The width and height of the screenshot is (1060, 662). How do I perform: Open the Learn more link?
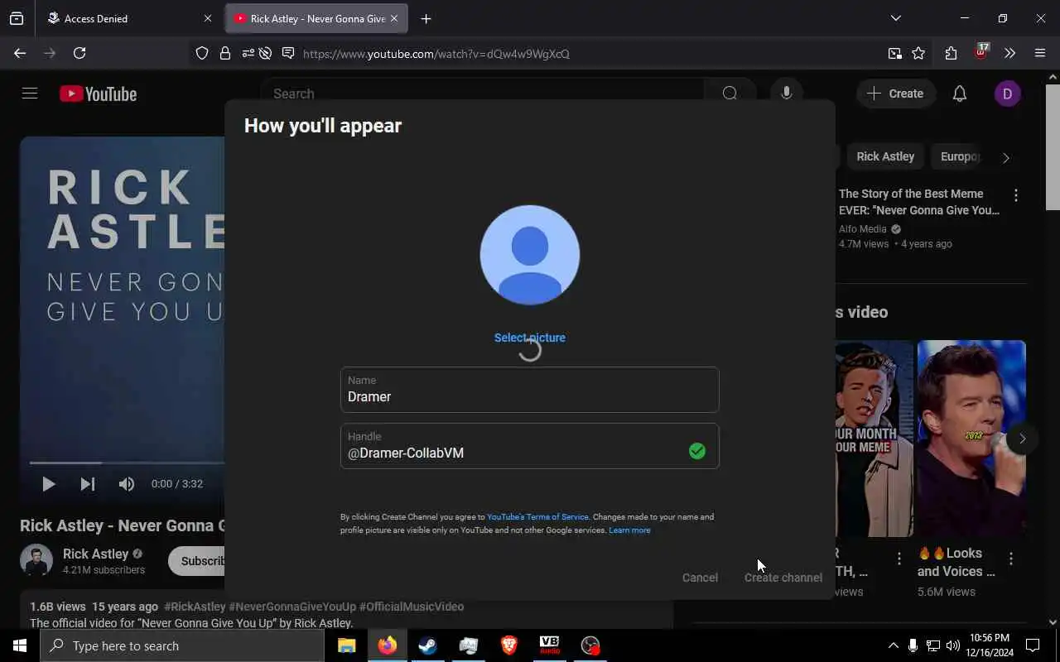629,530
